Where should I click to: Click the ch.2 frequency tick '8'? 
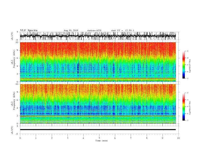[x=18, y=92]
